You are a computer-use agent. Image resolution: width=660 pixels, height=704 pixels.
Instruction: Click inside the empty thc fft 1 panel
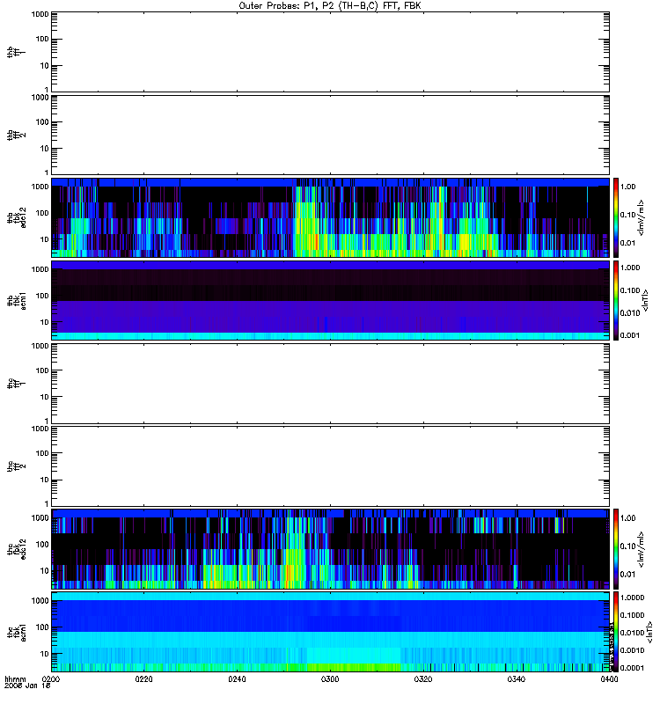[330, 384]
